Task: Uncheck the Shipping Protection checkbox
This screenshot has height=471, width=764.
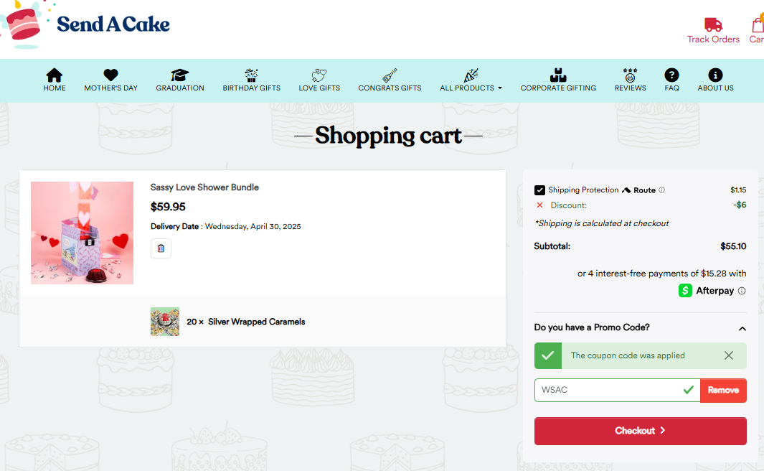Action: 539,190
